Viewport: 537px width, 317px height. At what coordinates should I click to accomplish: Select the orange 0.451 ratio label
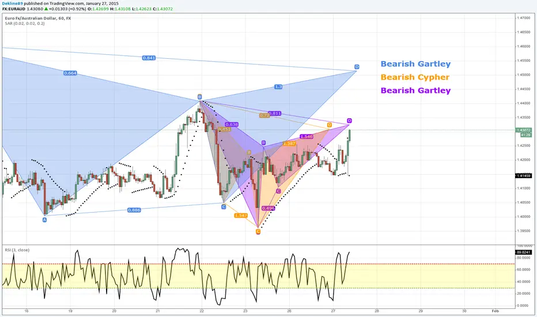[x=224, y=130]
